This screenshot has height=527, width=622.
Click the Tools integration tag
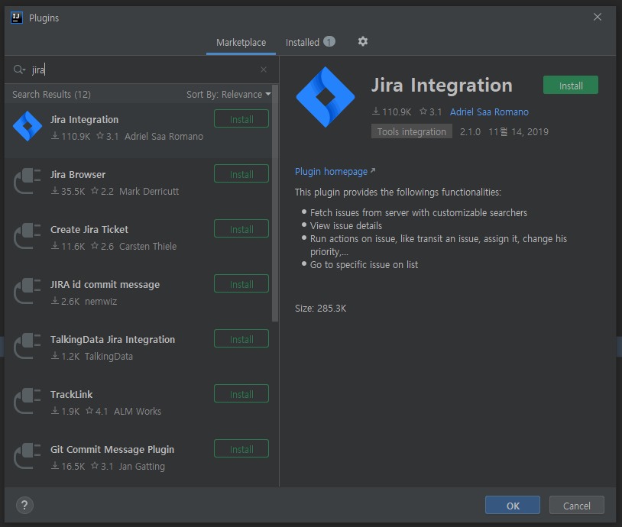coord(411,131)
